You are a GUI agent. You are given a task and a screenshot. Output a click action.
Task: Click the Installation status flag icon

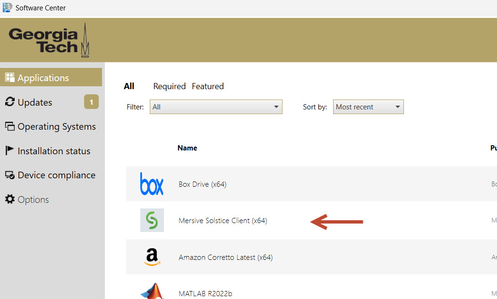(x=9, y=150)
